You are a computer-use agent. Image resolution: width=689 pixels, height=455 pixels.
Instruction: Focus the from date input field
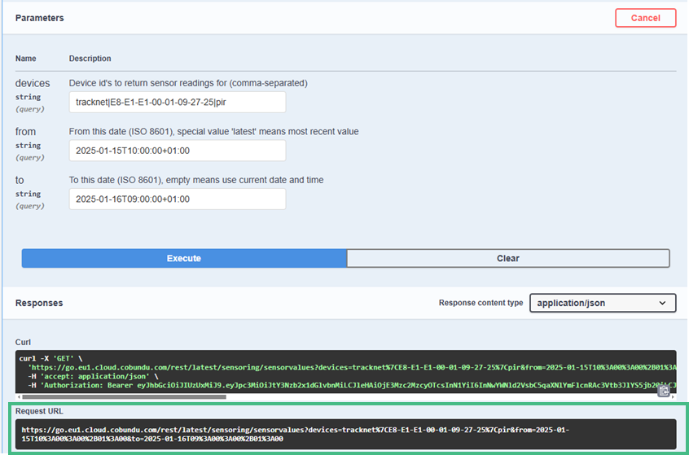(178, 151)
